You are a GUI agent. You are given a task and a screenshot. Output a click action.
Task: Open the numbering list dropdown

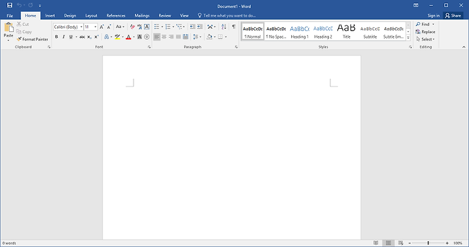point(173,27)
